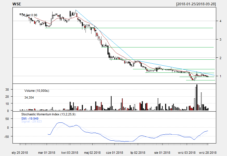Click SMI axis label 50
227x156 pixels.
(7, 119)
